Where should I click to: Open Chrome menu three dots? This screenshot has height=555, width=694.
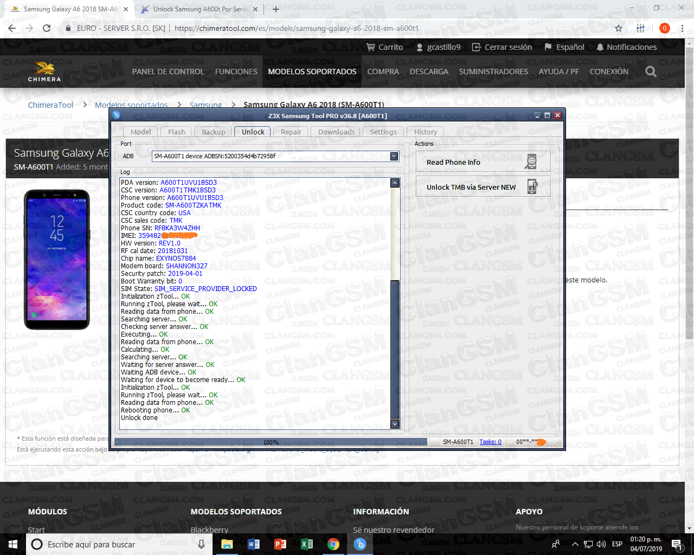[682, 28]
